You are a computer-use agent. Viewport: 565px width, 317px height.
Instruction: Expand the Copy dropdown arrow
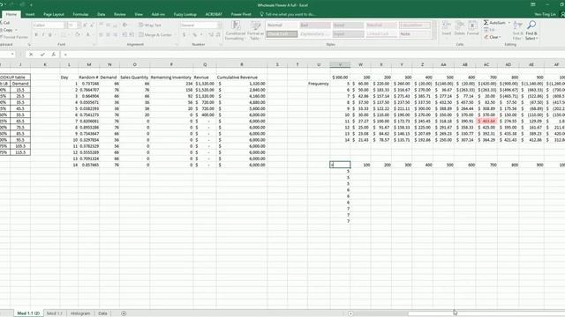tap(16, 30)
